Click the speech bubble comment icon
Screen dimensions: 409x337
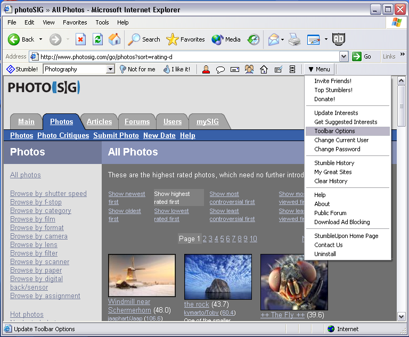click(220, 69)
